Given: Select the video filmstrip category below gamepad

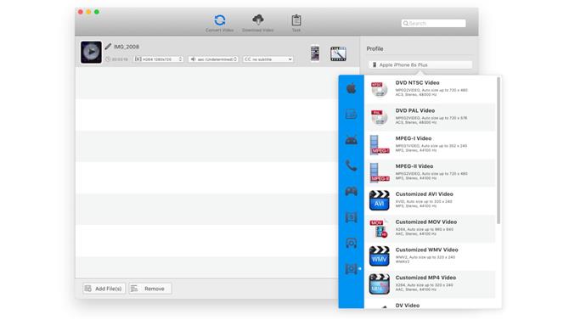Looking at the screenshot, I should tap(351, 217).
